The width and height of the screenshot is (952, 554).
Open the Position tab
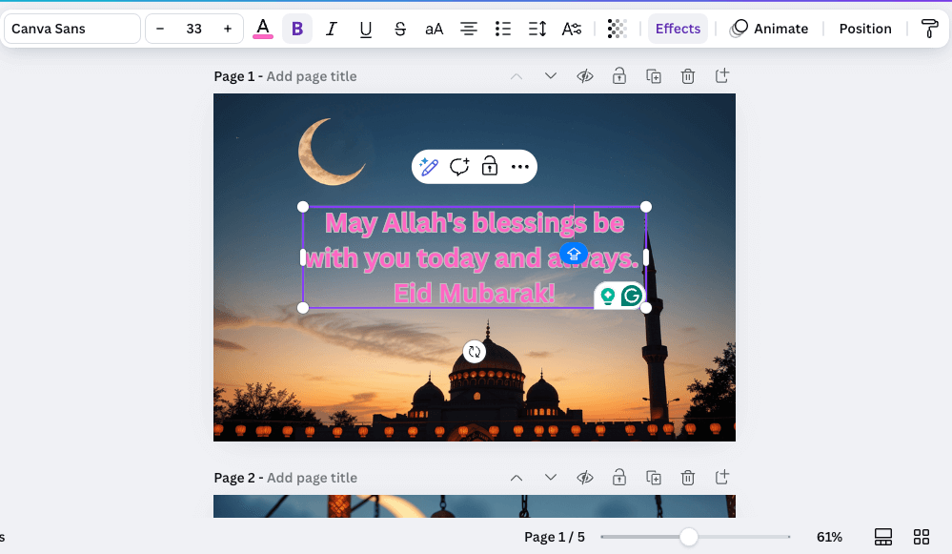(x=864, y=29)
